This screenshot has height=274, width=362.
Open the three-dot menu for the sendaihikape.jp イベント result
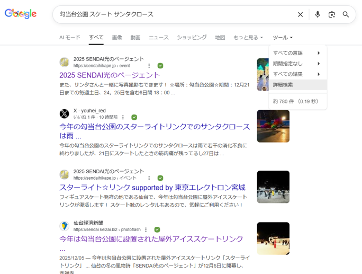[x=149, y=178]
